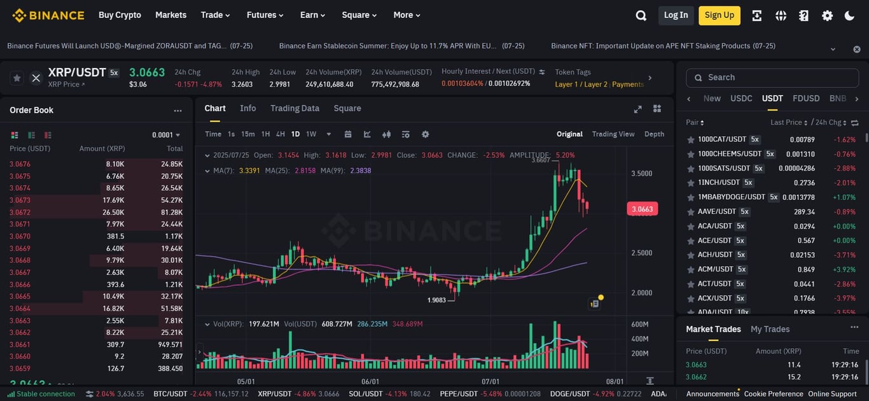869x401 pixels.
Task: Expand the chart to fullscreen
Action: pos(637,109)
